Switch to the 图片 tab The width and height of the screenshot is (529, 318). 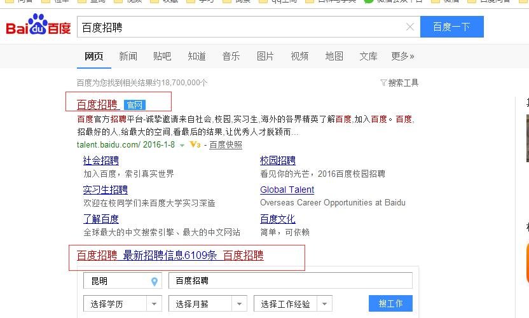(265, 56)
